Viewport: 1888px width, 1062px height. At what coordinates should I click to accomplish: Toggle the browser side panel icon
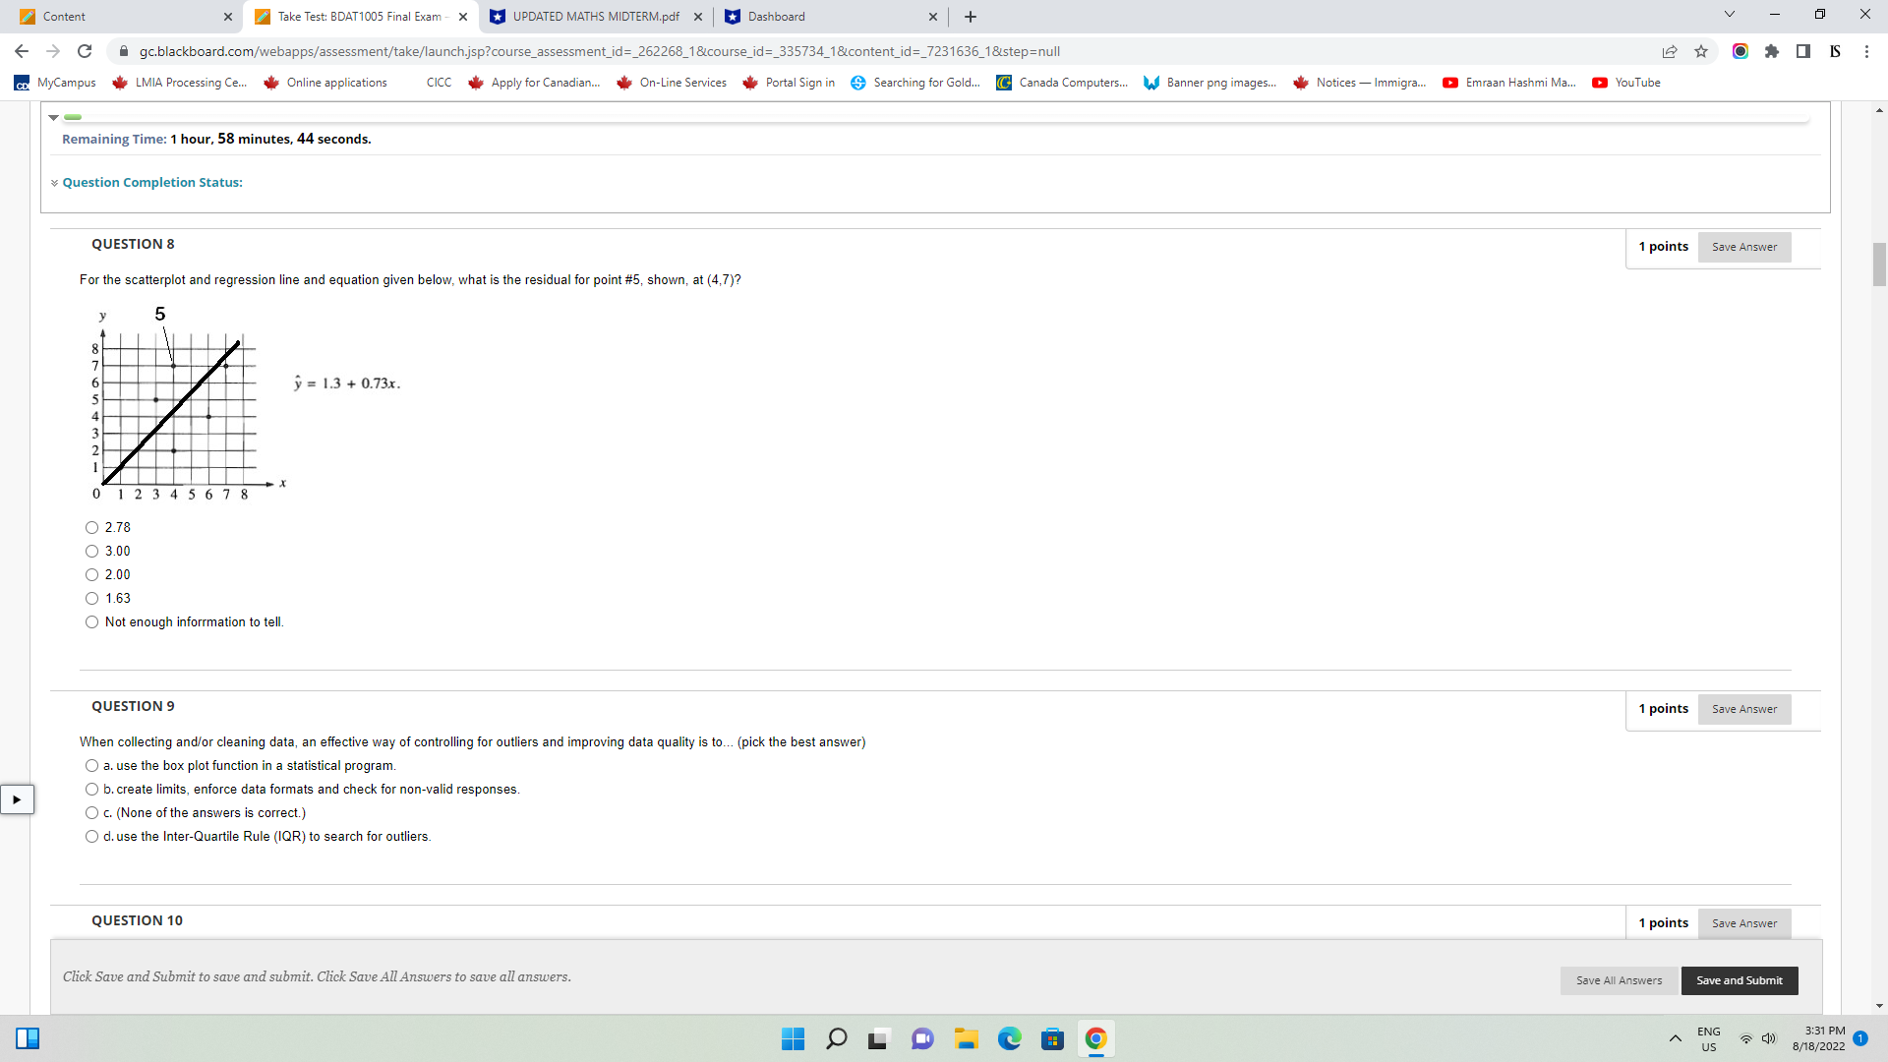pyautogui.click(x=1803, y=51)
